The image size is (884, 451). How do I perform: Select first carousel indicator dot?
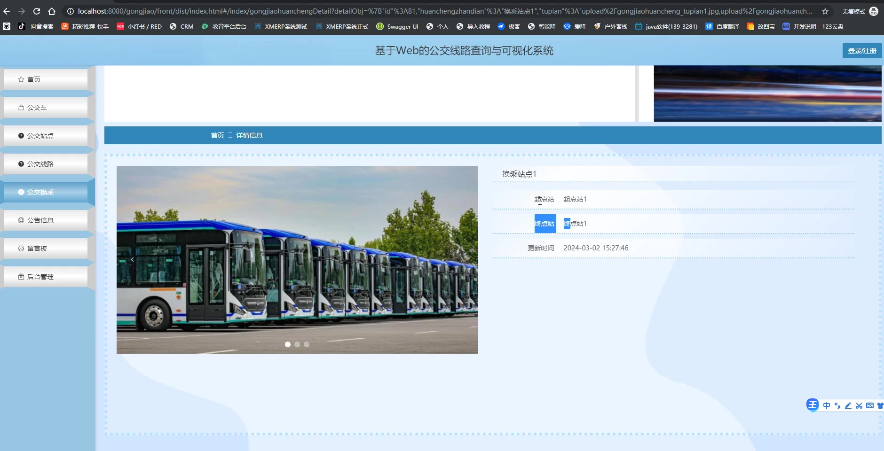click(288, 344)
